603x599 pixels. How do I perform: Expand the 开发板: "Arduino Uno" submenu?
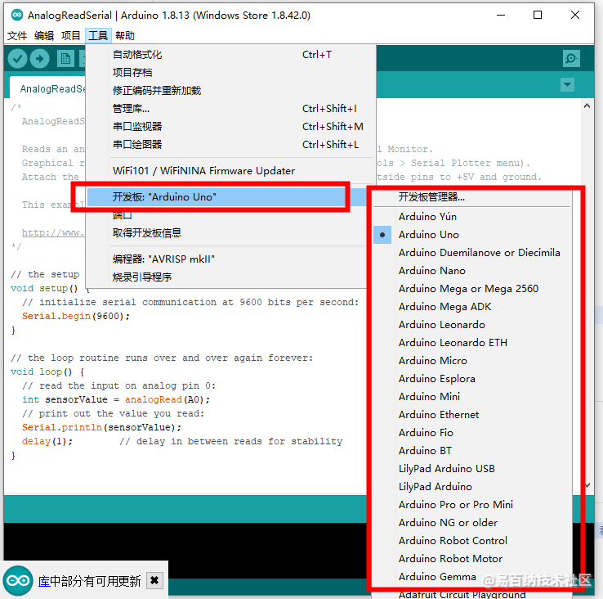(227, 197)
